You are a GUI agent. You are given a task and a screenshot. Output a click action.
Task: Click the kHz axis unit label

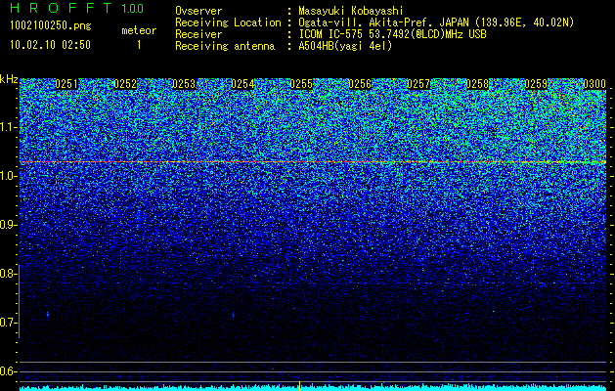pos(9,79)
